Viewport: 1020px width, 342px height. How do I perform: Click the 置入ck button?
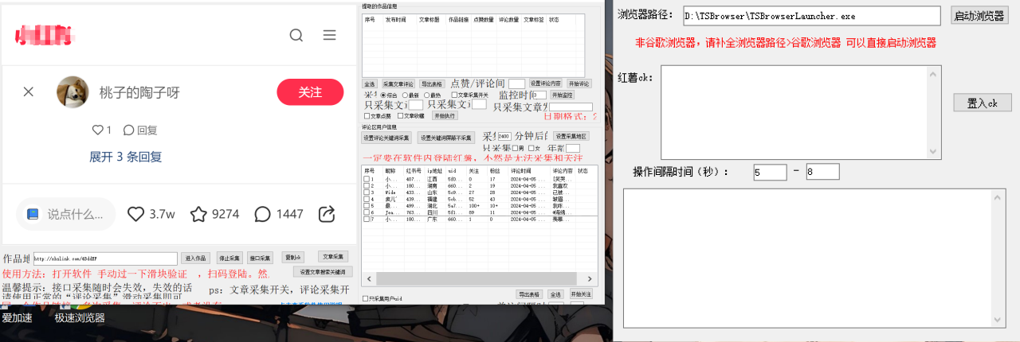982,103
